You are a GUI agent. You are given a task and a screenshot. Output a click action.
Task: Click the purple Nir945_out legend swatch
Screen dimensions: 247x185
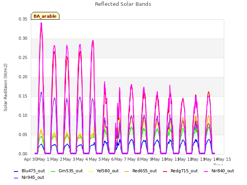(x=16, y=178)
